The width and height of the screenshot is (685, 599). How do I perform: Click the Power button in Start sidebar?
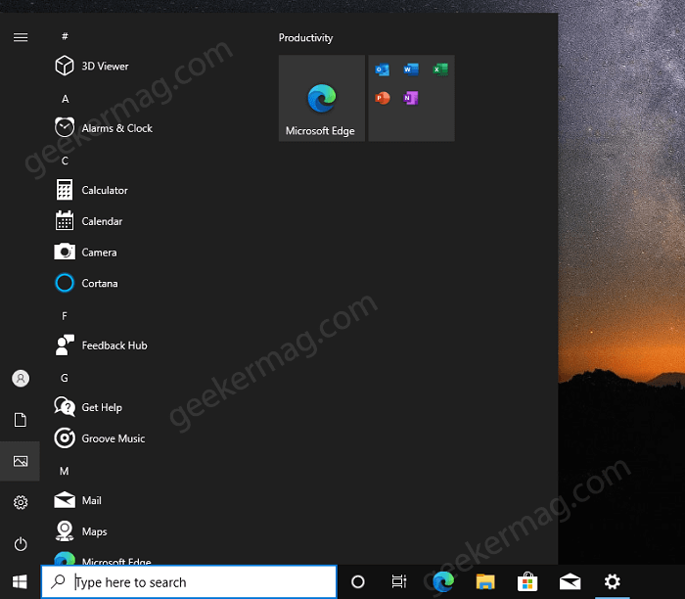coord(21,544)
